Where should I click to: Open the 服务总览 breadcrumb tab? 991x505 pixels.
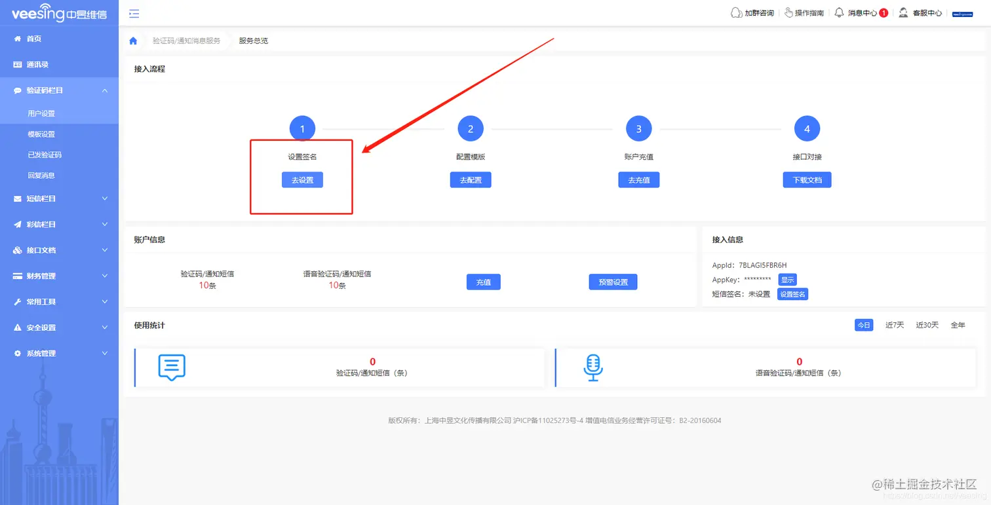253,40
